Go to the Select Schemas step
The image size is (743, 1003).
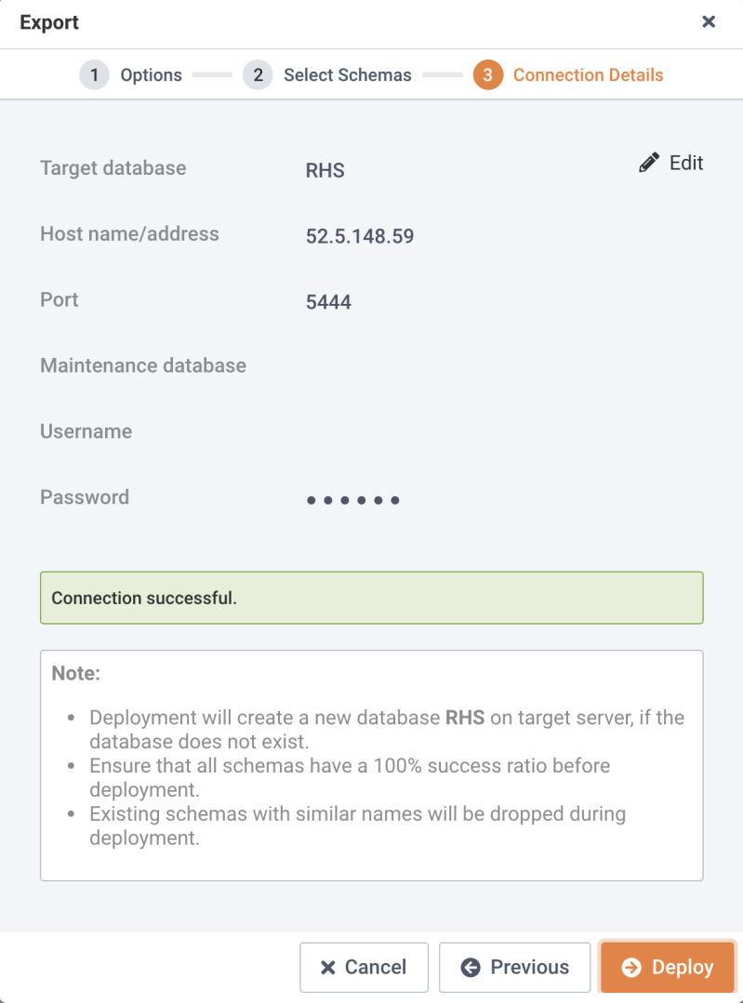(x=348, y=75)
